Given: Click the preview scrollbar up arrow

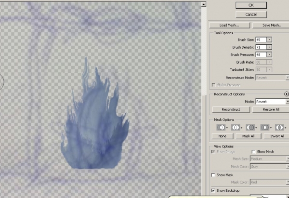Looking at the screenshot, I should [203, 4].
